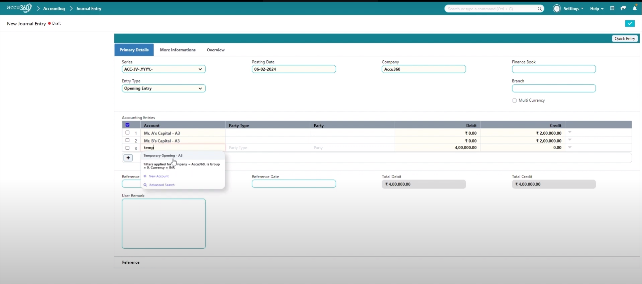This screenshot has width=642, height=284.
Task: Expand row 1 edit arrow
Action: point(570,132)
